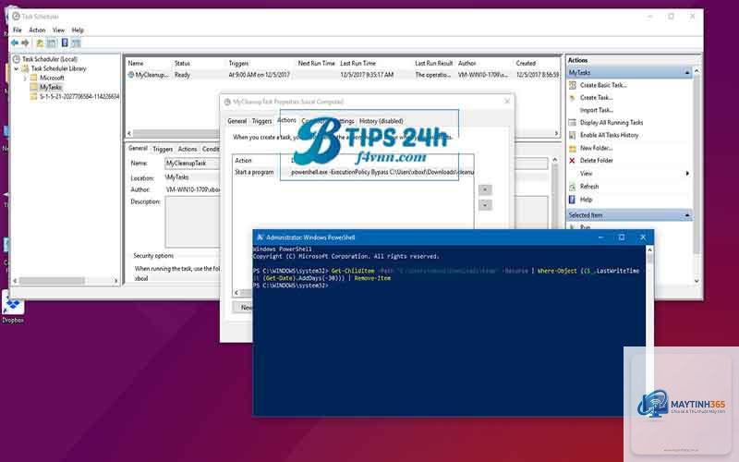Select the Microsoft folder in tree

(52, 78)
